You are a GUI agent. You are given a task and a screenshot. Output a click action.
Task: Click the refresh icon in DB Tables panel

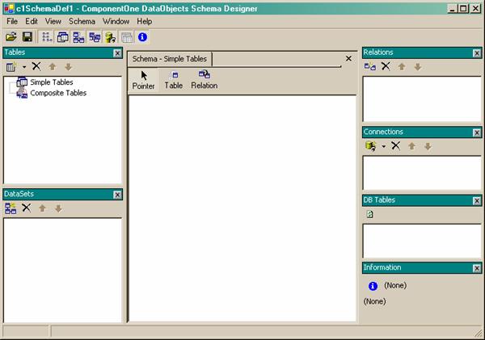[x=369, y=214]
